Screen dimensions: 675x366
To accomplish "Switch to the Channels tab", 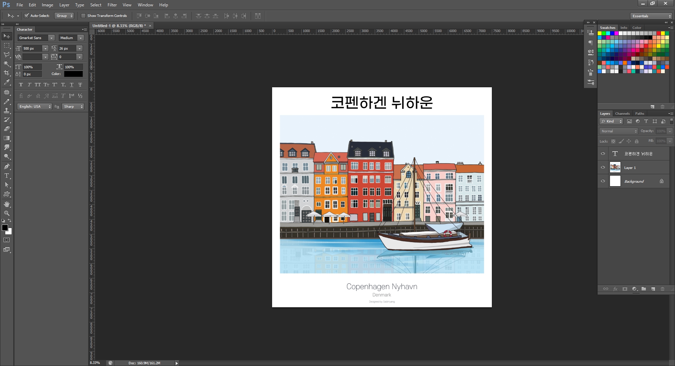I will (622, 113).
